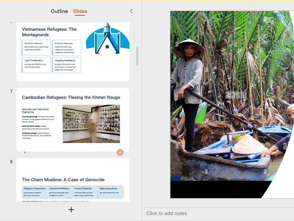The height and width of the screenshot is (221, 294).
Task: Click the 'Wartime Alliances' box in slide thumbnail
Action: 36,48
